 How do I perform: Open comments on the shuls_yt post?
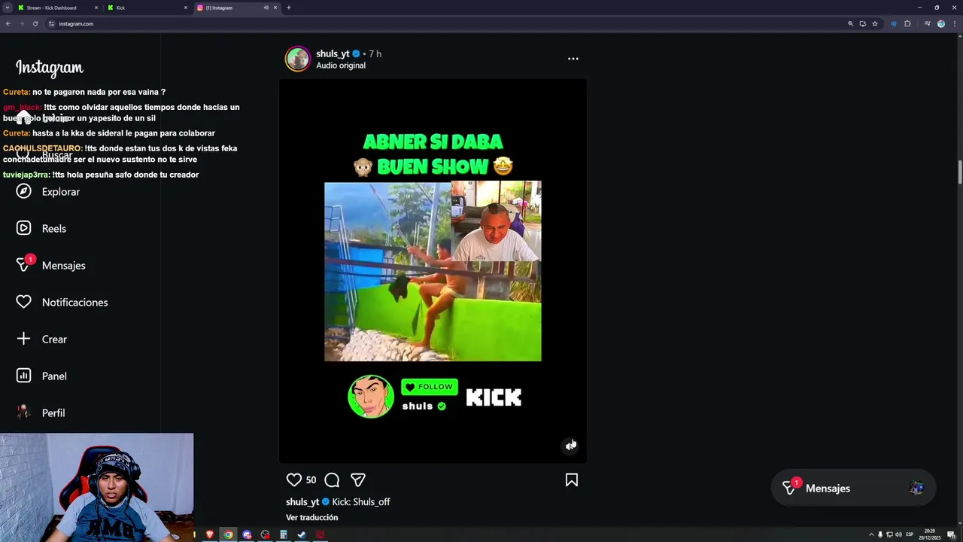point(332,480)
